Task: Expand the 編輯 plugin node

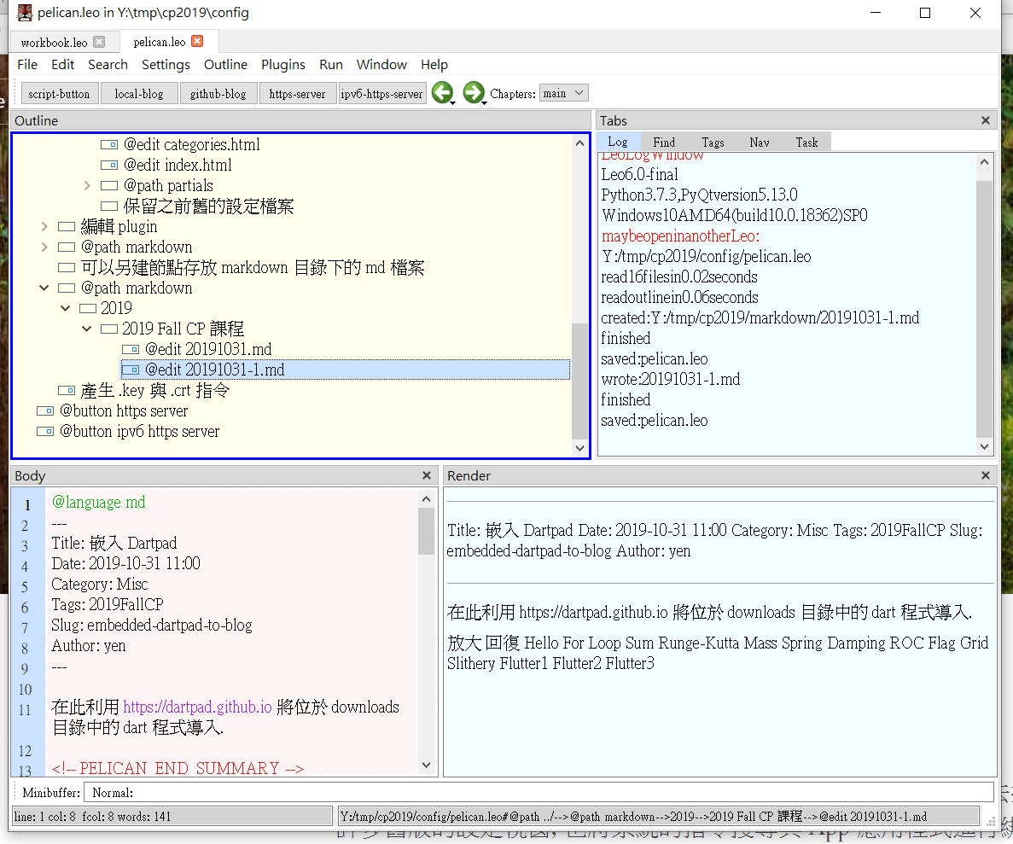Action: (x=44, y=226)
